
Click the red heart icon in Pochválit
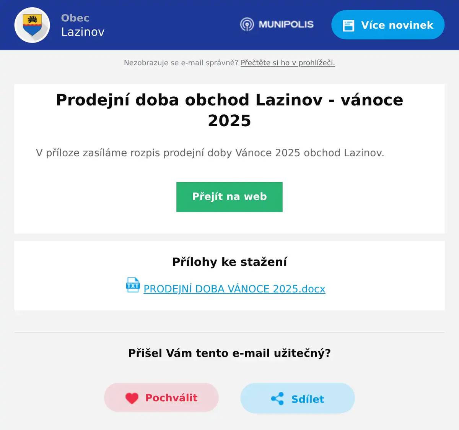[132, 398]
